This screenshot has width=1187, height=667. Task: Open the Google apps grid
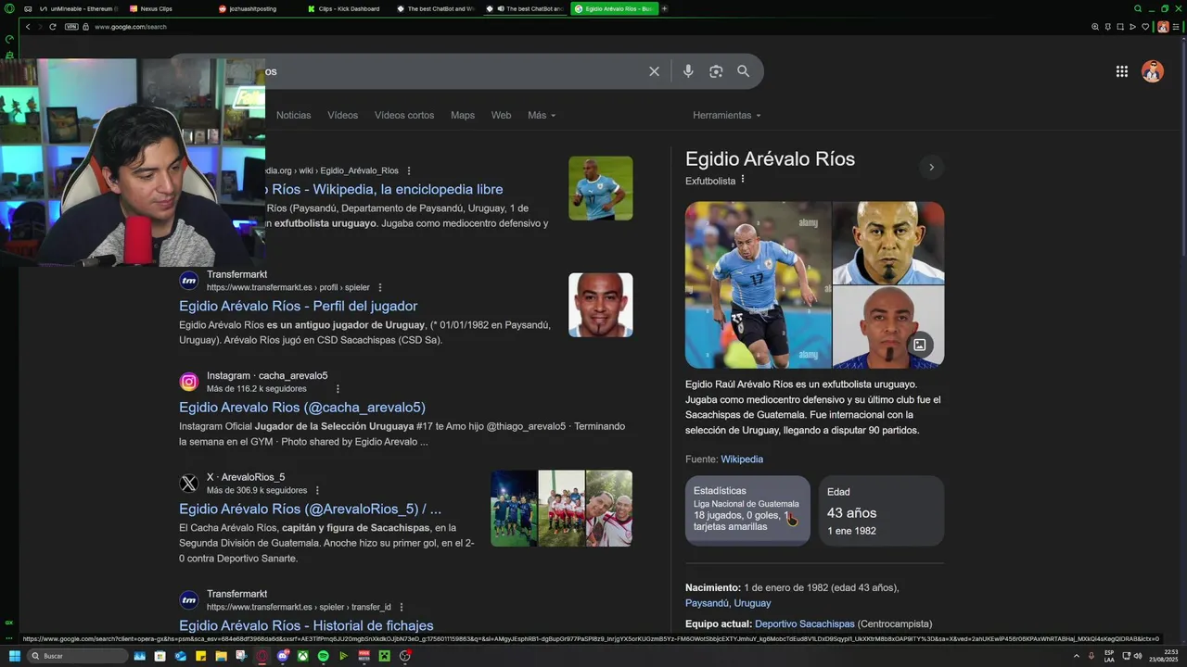1122,71
